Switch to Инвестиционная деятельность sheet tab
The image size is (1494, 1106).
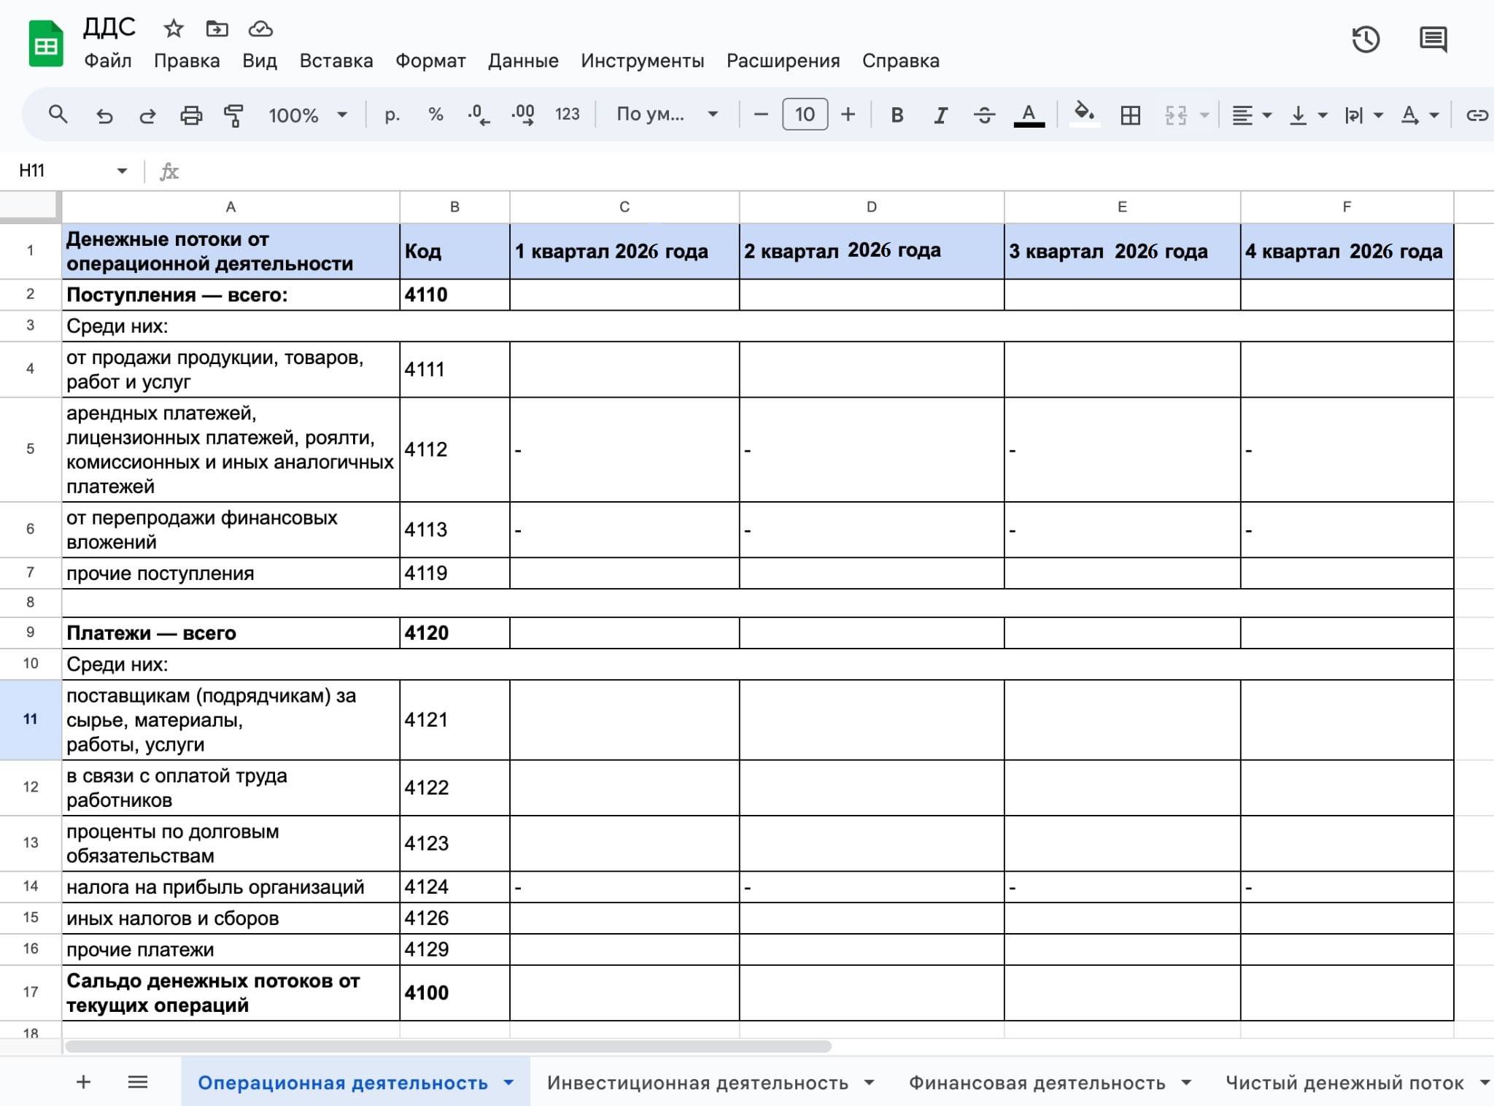tap(697, 1083)
